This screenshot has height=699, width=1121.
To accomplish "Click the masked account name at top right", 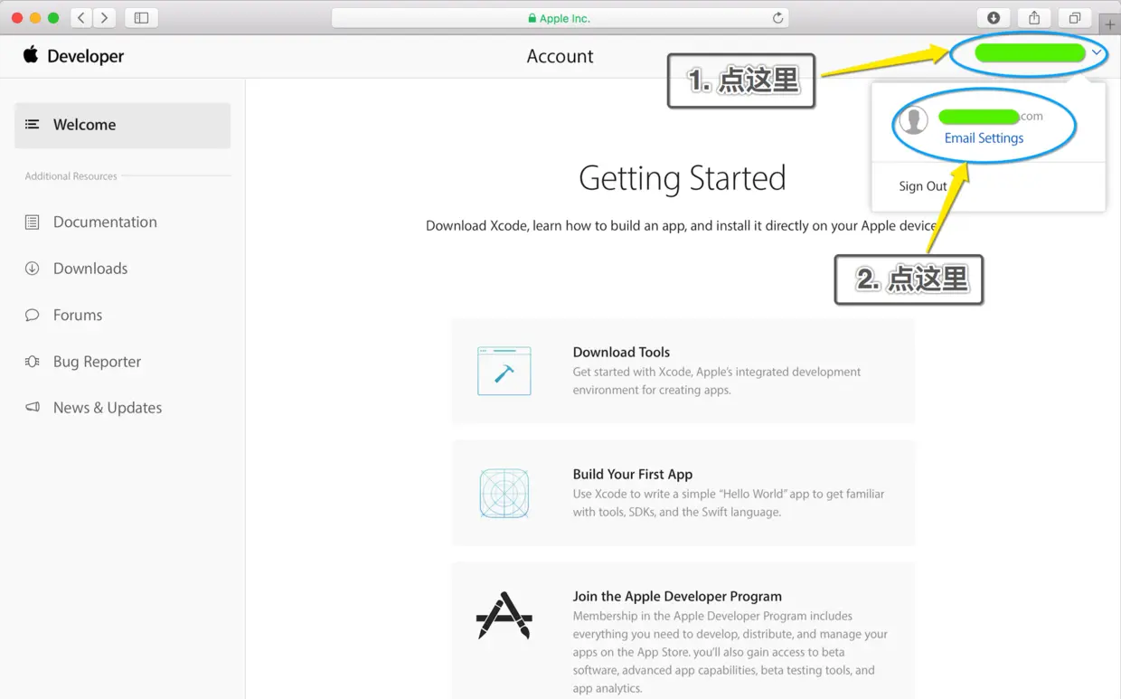I will (1030, 53).
